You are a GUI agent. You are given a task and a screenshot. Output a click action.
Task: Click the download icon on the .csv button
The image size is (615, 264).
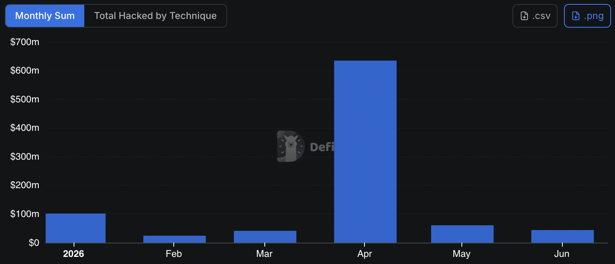click(x=524, y=16)
